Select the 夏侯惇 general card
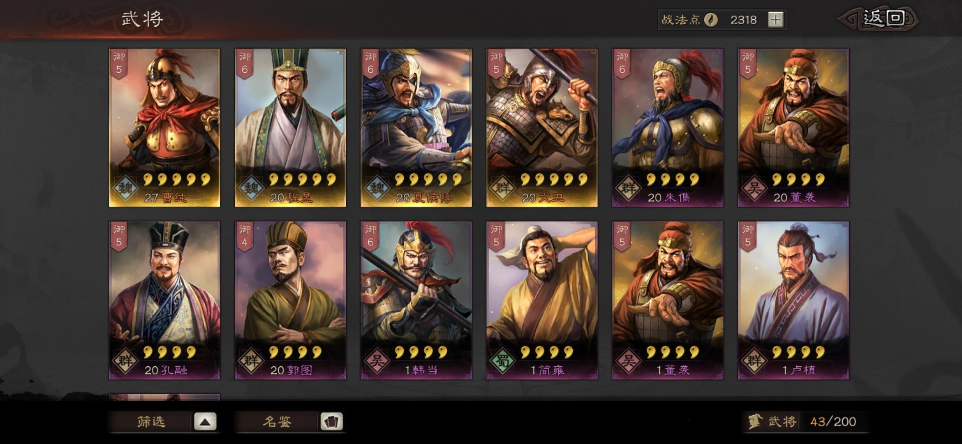The image size is (962, 444). (416, 128)
